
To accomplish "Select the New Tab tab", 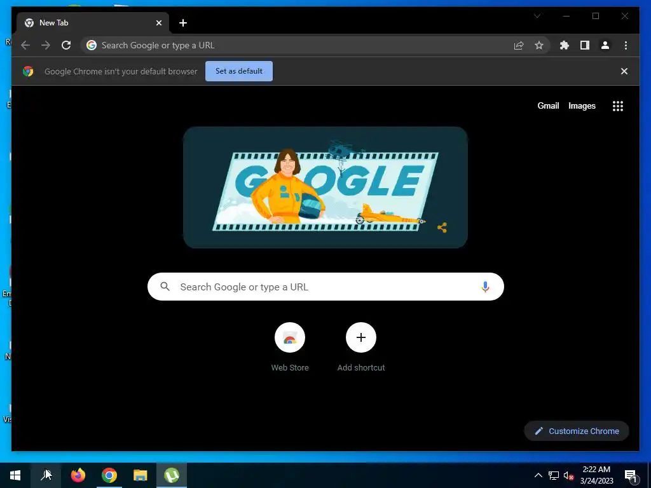I will [93, 23].
